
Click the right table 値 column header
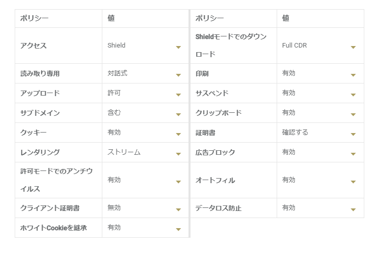pyautogui.click(x=286, y=18)
